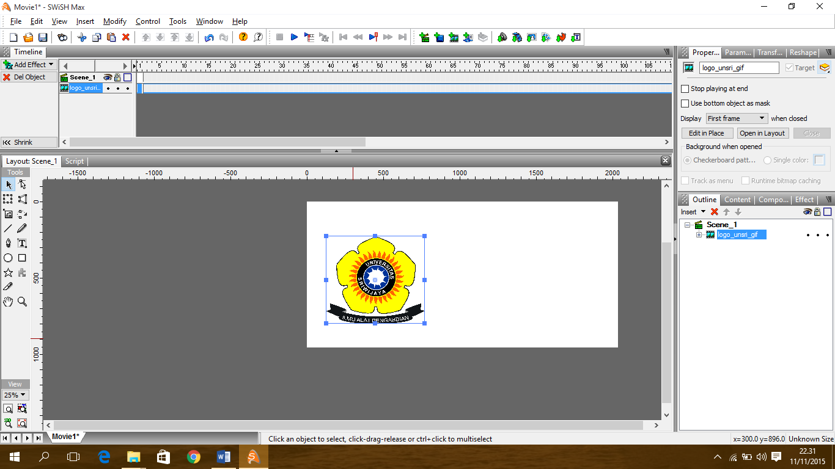Open Timeline panel options menu icon
835x469 pixels.
coord(666,52)
